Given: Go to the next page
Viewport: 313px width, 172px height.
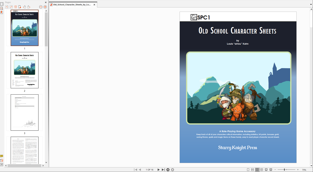Looking at the screenshot, I should pos(158,169).
